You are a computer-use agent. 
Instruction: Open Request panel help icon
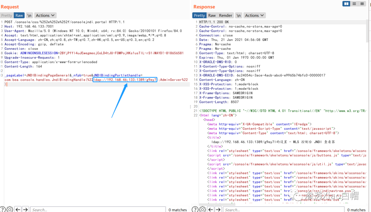2,209
